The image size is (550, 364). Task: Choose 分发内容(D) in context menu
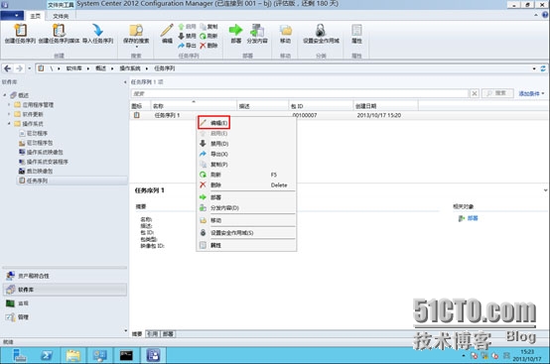point(246,207)
